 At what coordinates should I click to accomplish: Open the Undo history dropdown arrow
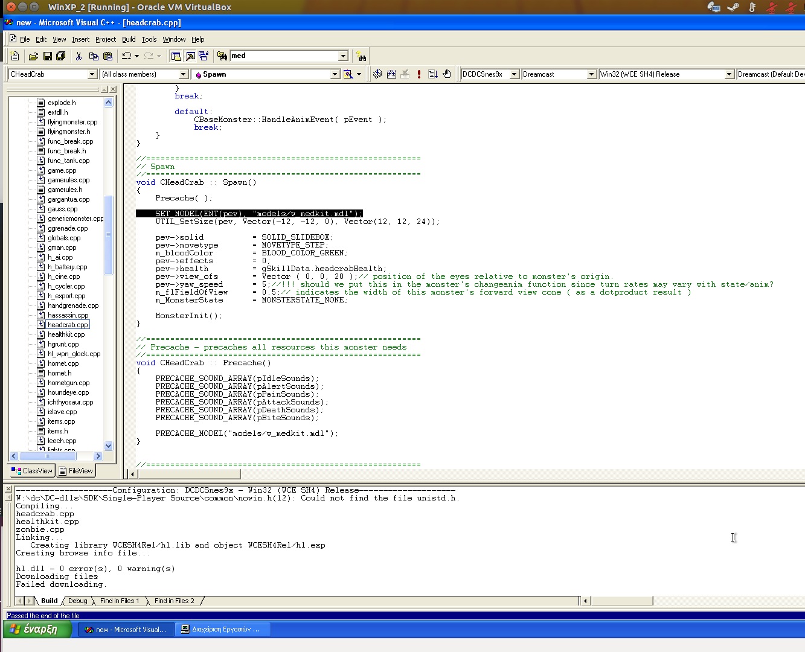136,56
